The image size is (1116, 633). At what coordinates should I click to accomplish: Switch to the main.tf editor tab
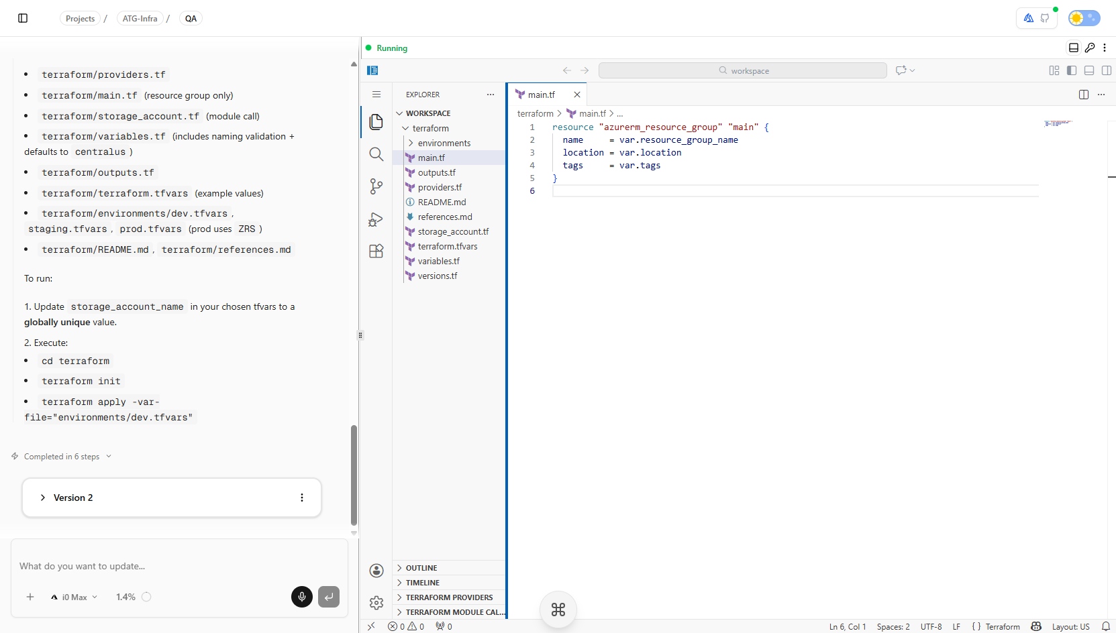coord(541,94)
